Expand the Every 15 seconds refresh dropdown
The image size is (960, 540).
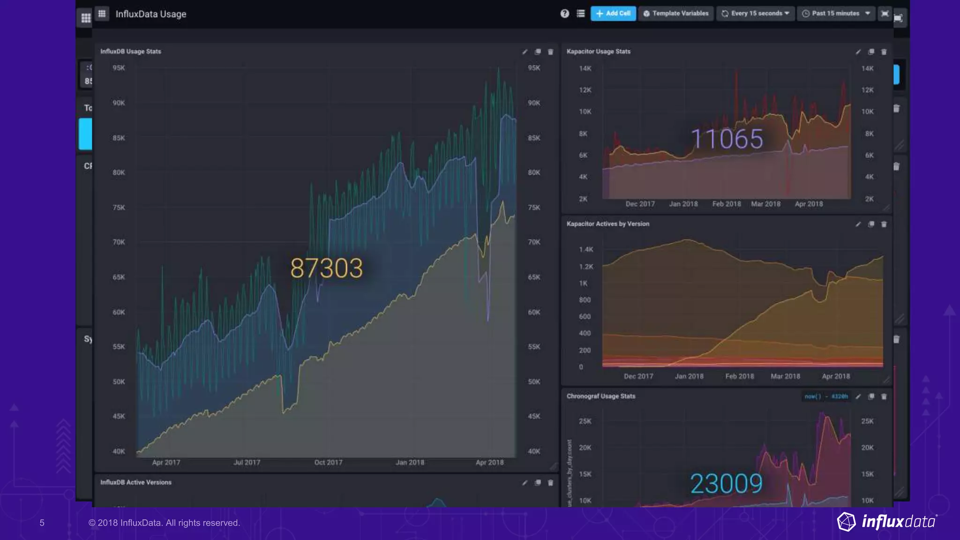click(x=755, y=14)
